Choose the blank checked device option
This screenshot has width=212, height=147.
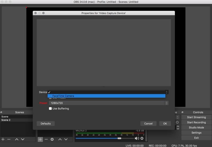107,92
